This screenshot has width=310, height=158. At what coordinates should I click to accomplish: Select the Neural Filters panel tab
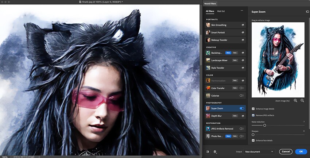click(x=210, y=4)
